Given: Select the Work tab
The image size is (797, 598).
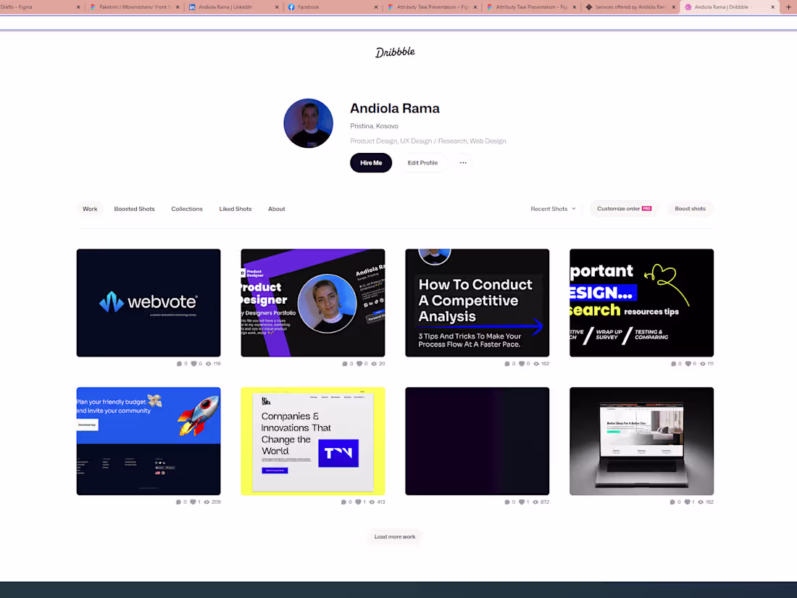Looking at the screenshot, I should pos(90,209).
